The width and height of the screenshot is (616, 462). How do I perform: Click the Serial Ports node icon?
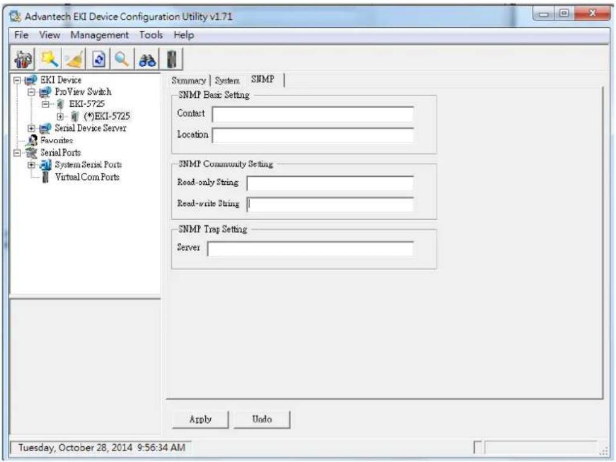31,152
